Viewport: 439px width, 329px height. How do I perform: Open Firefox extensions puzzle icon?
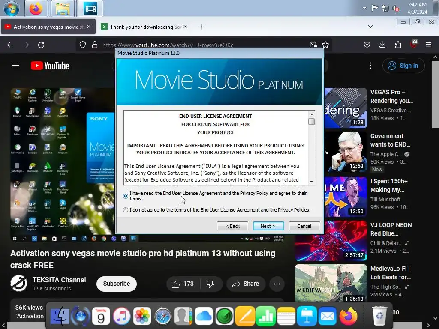point(398,45)
